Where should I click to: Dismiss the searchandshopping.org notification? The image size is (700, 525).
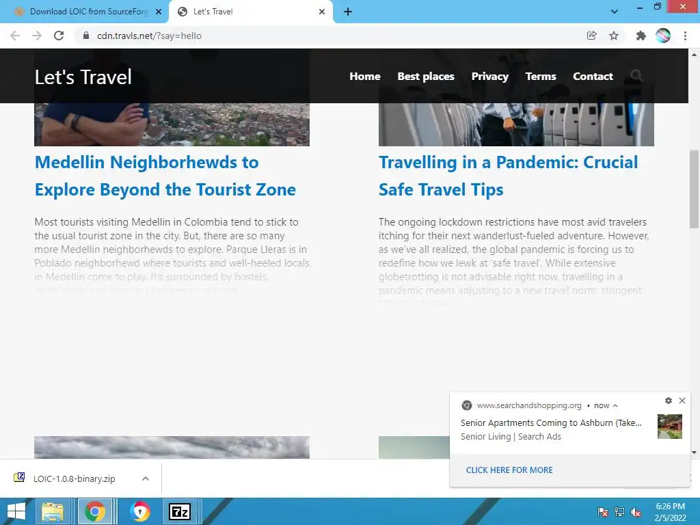[x=682, y=401]
